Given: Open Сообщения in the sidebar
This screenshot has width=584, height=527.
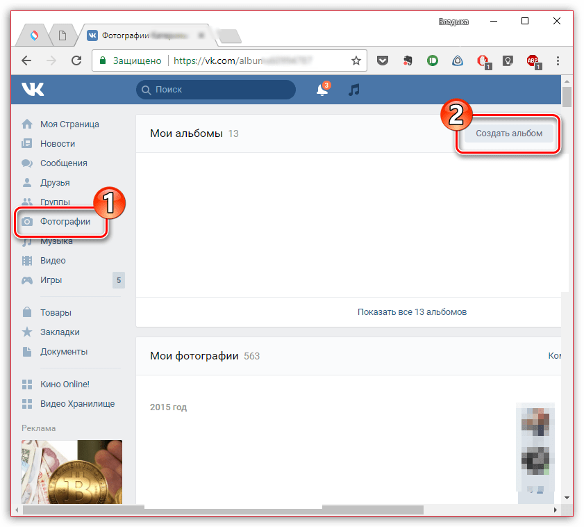Looking at the screenshot, I should (63, 163).
